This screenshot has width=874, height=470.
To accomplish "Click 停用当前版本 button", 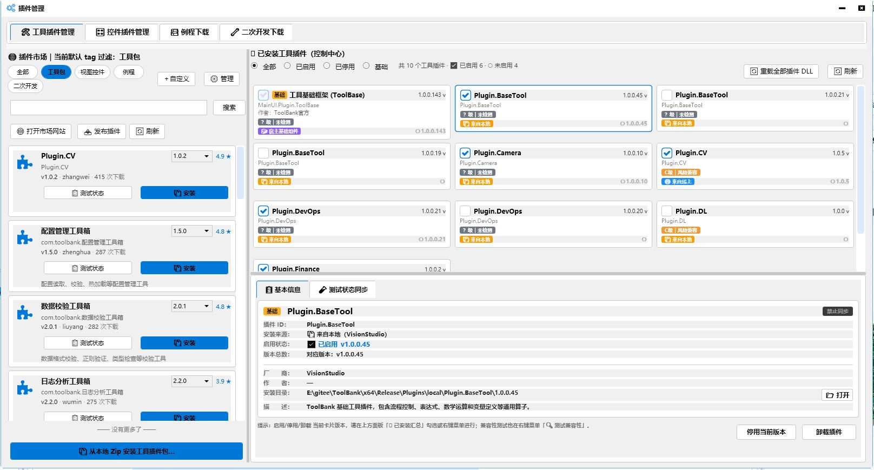I will pyautogui.click(x=766, y=432).
